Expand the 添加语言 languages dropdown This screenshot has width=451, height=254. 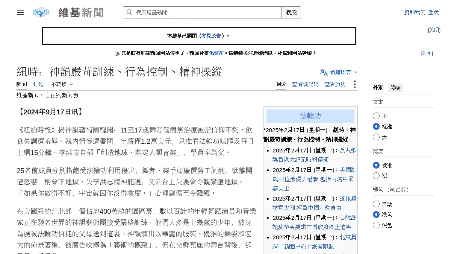pos(339,72)
